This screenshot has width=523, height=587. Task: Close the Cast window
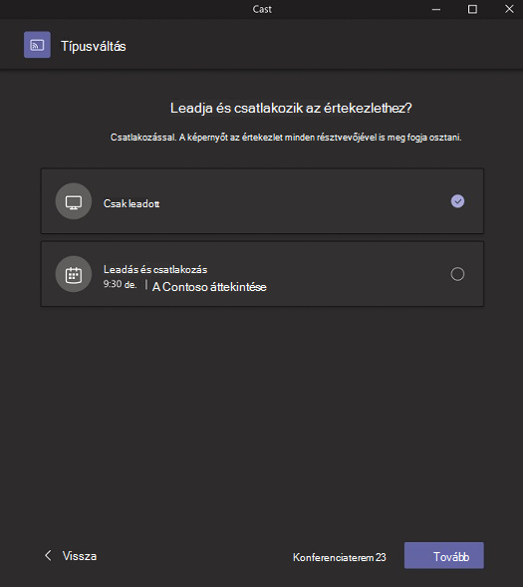(509, 9)
